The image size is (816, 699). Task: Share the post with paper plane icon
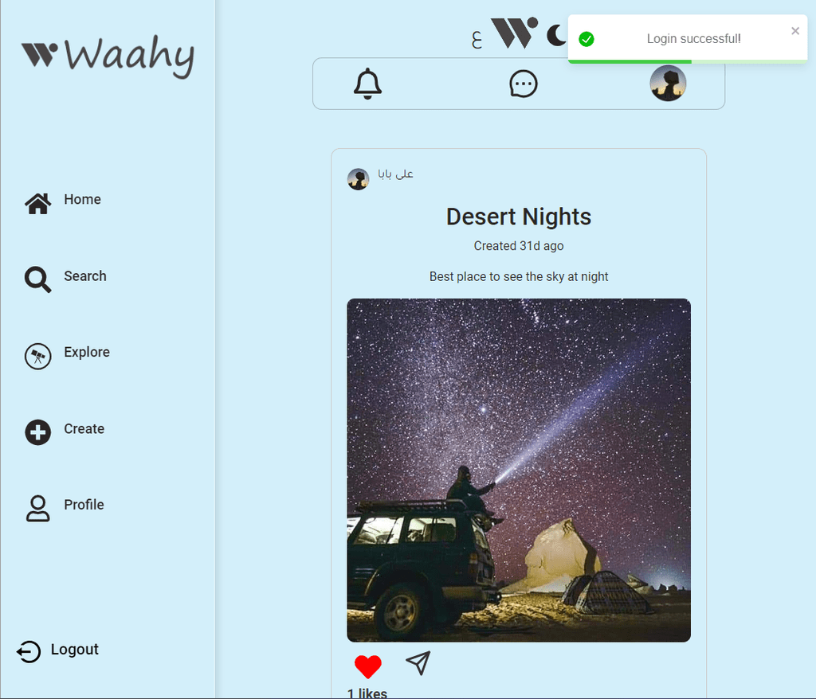point(418,663)
